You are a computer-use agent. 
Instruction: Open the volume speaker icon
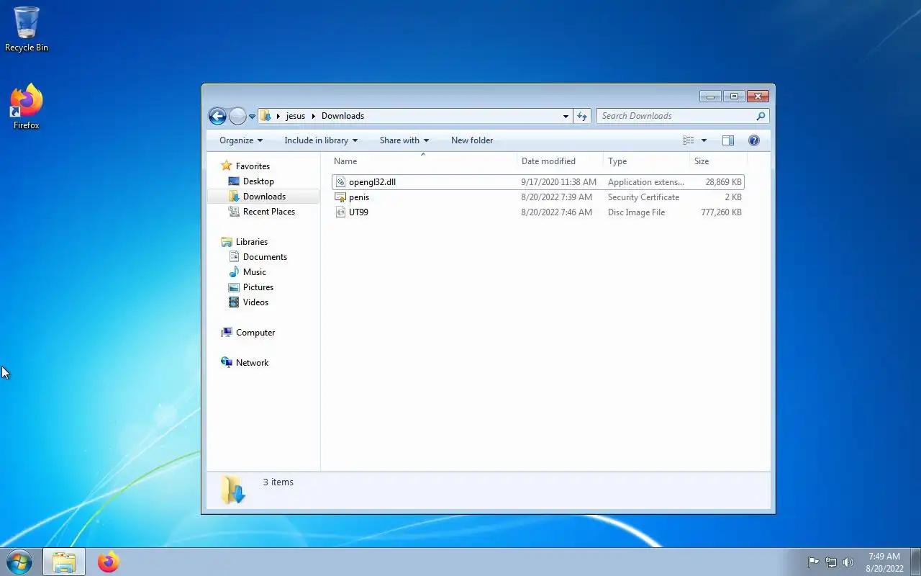848,562
